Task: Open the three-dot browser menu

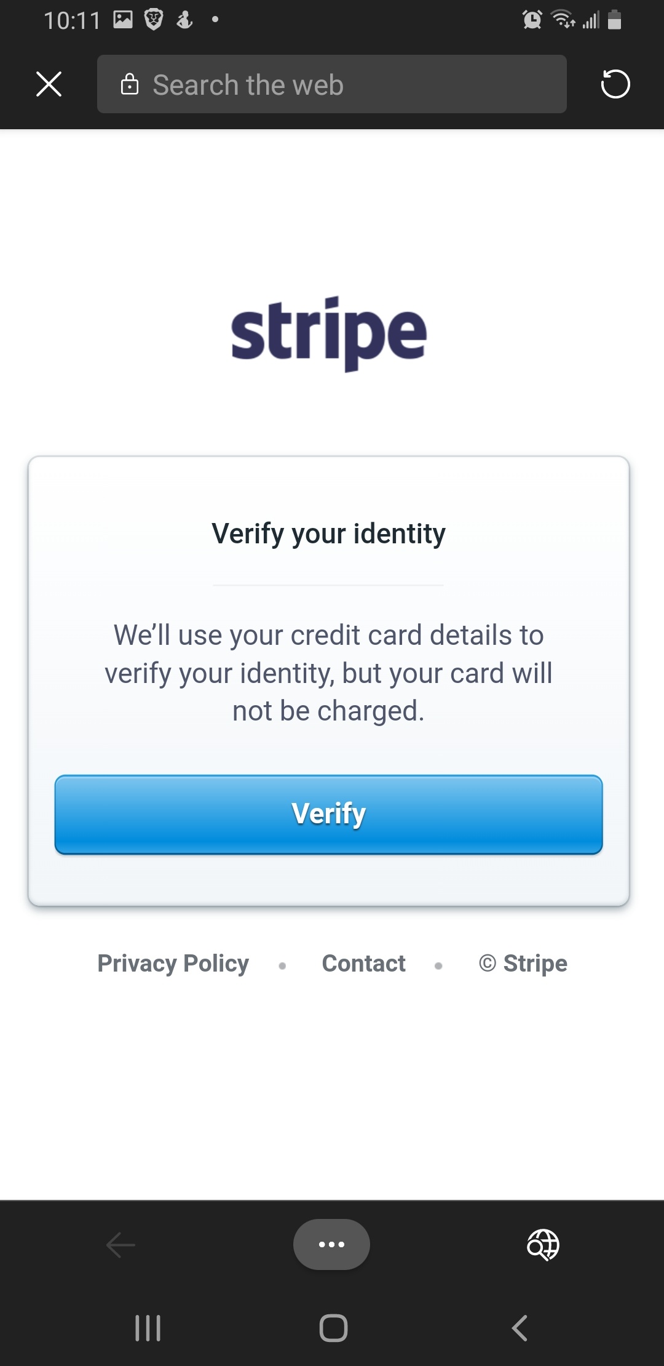Action: (332, 1244)
